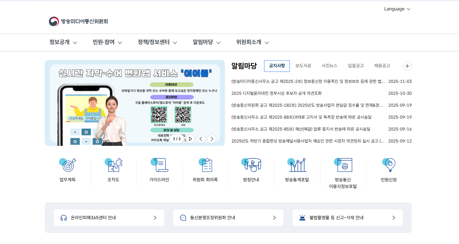Select the 채용공고 tab

point(382,65)
